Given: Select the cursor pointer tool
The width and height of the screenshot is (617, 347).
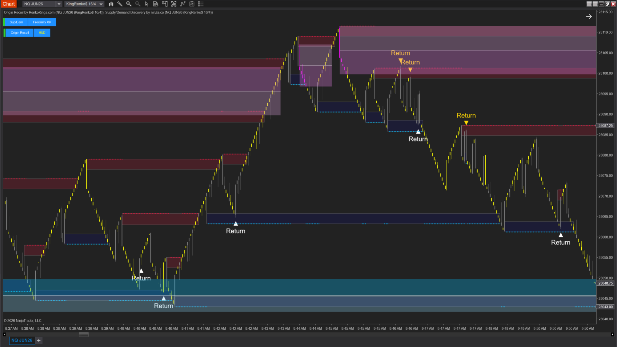Looking at the screenshot, I should 147,4.
